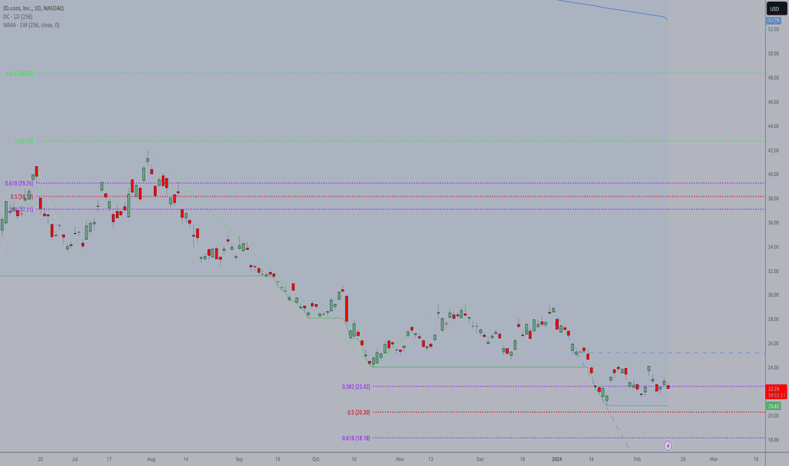Image resolution: width=789 pixels, height=466 pixels.
Task: Click the blue 52.78 WMA price label
Action: click(x=774, y=20)
